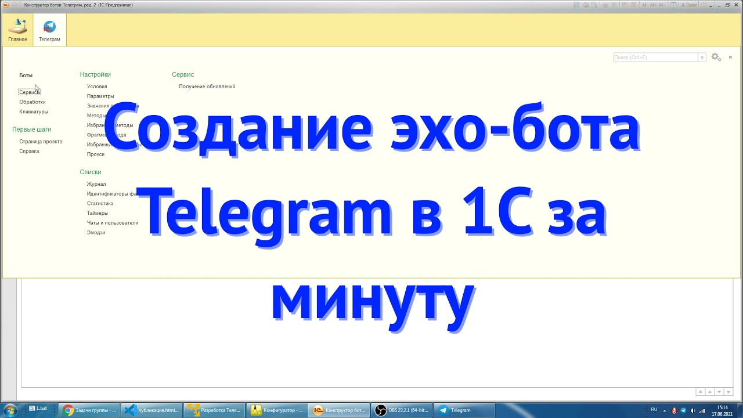Open the Calculator icon in title bar
The image size is (743, 418).
point(625,5)
